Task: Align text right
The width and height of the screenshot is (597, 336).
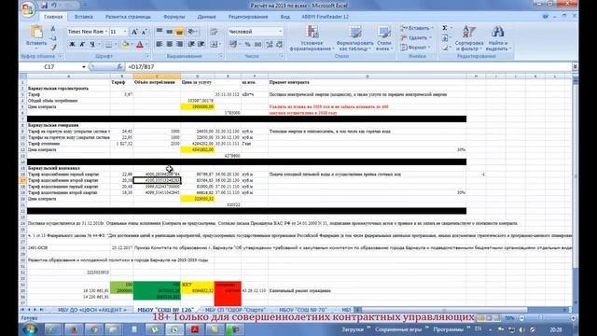Action: point(179,44)
